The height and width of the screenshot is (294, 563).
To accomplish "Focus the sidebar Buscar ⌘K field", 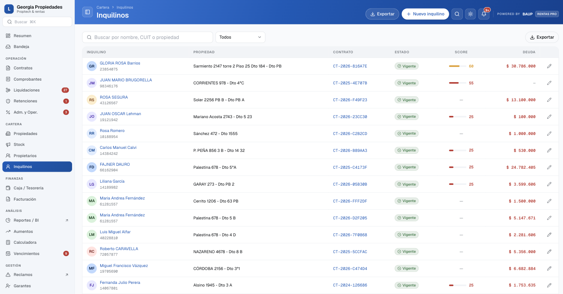I will pos(37,22).
